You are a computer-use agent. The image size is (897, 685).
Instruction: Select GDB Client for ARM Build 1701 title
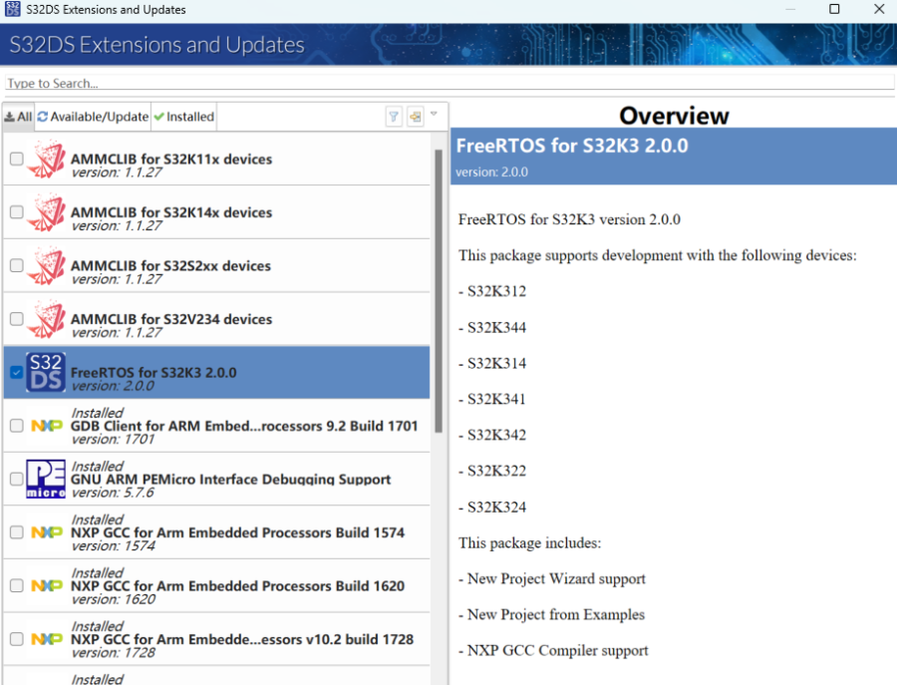point(244,426)
